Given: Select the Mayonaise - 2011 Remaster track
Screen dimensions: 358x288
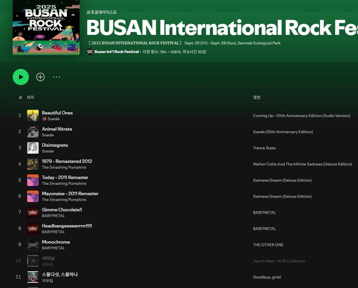Looking at the screenshot, I should pyautogui.click(x=70, y=194).
